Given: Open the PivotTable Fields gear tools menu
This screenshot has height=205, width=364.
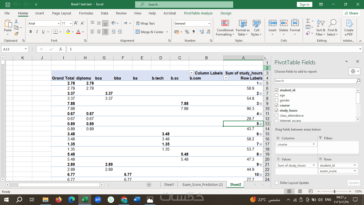Looking at the screenshot, I should (354, 71).
